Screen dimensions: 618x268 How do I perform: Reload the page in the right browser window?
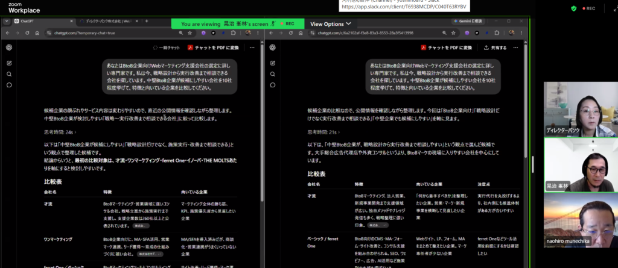(x=291, y=33)
